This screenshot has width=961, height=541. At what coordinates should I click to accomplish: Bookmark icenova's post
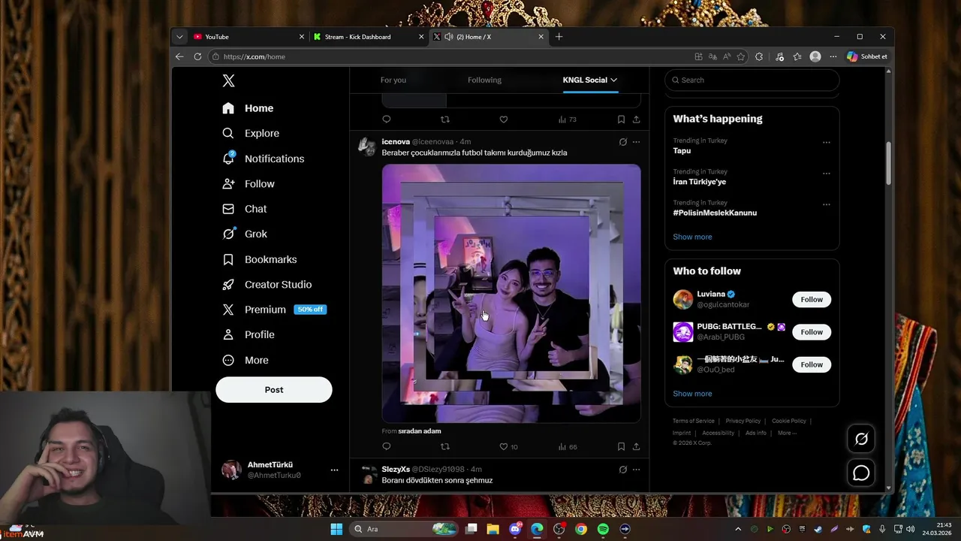[621, 446]
